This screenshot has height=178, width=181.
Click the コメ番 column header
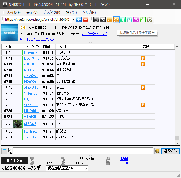point(8,47)
